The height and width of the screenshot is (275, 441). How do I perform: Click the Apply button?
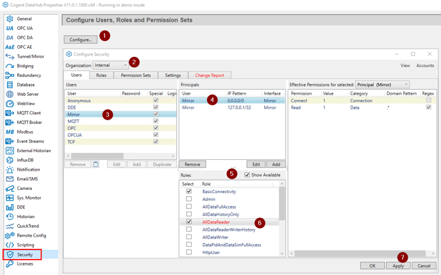click(397, 265)
